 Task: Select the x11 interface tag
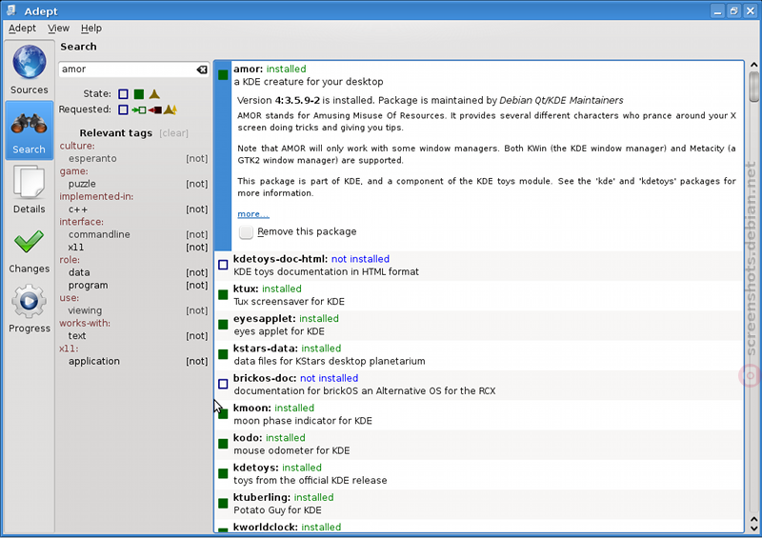(x=76, y=247)
